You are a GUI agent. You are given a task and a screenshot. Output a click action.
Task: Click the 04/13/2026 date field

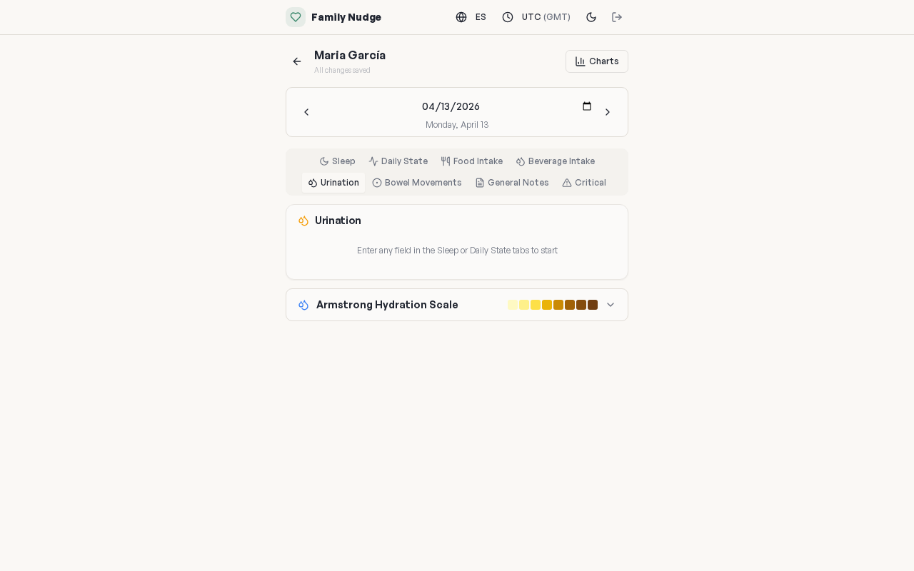tap(451, 106)
